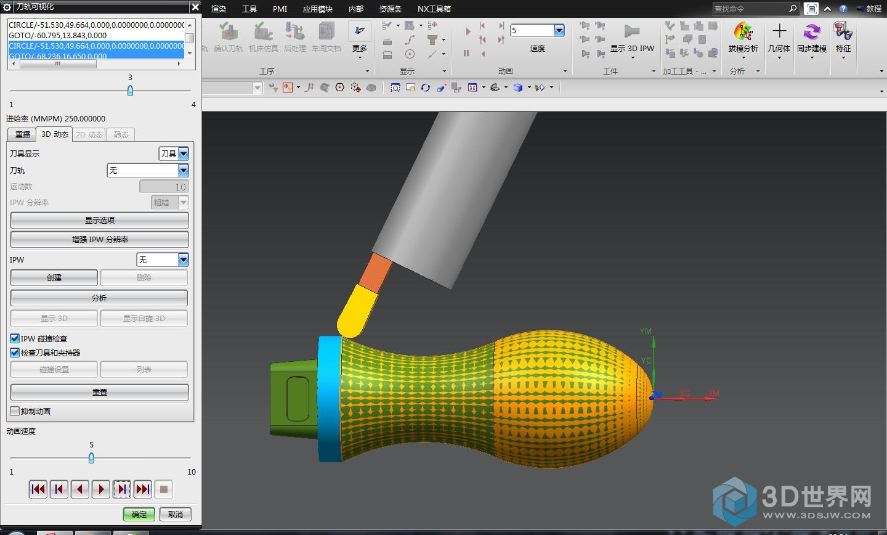Click single step forward playback button

(122, 489)
